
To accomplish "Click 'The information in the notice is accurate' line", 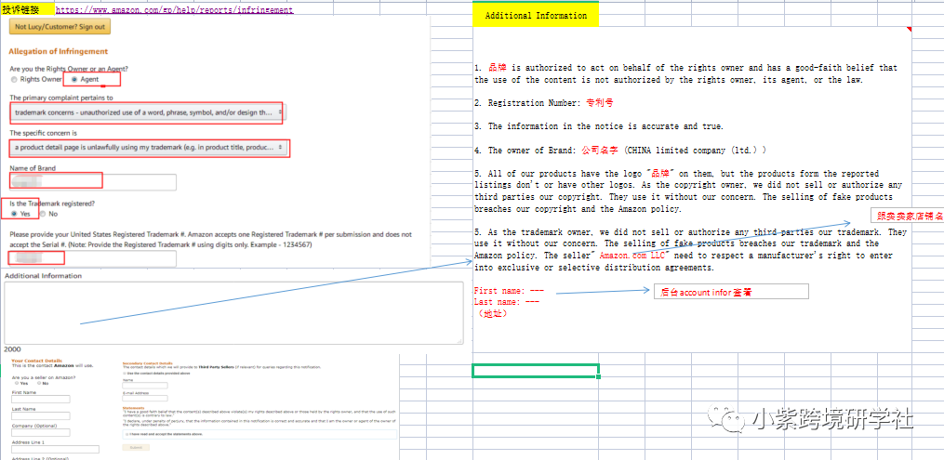I will 598,126.
